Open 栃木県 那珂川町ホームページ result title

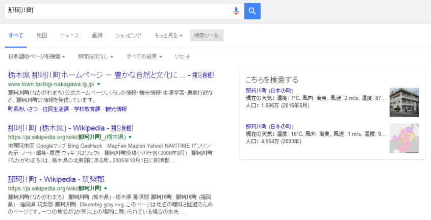click(x=111, y=75)
